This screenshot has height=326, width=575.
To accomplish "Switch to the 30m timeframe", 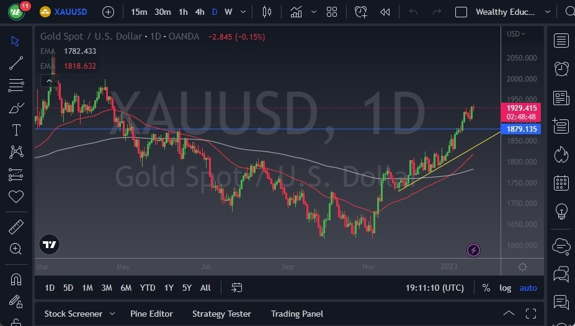I will (163, 12).
